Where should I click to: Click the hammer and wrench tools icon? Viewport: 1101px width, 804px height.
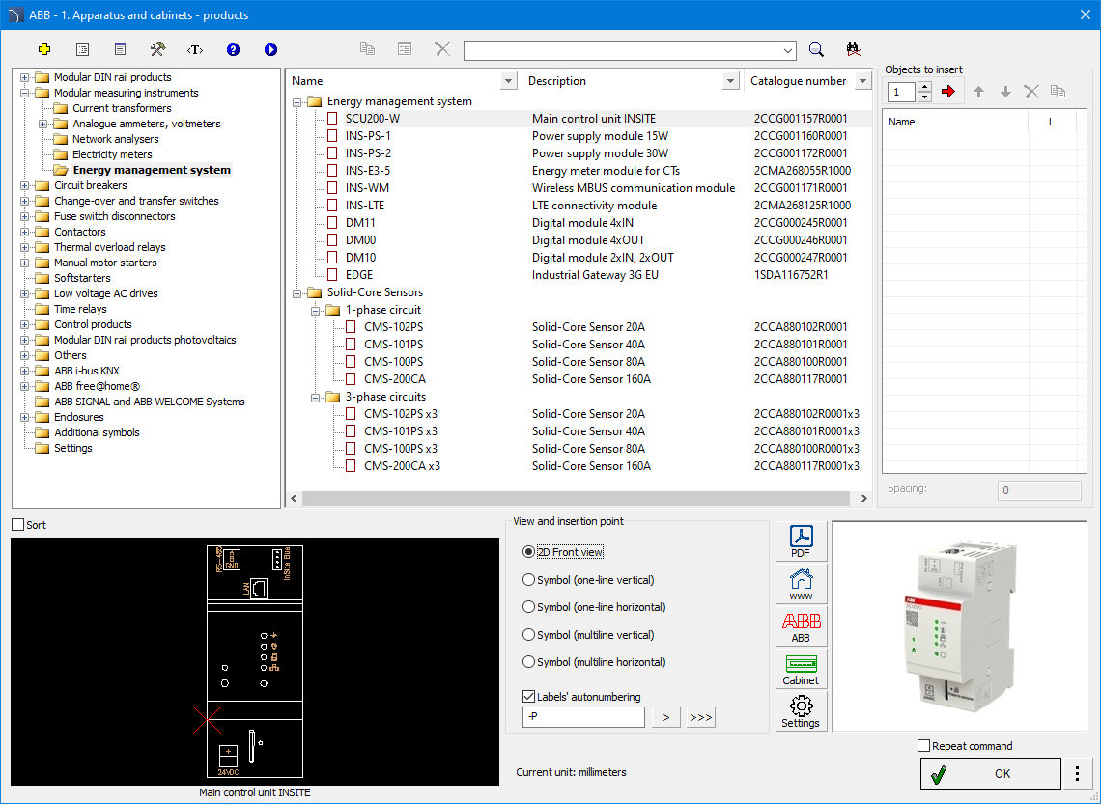coord(157,49)
